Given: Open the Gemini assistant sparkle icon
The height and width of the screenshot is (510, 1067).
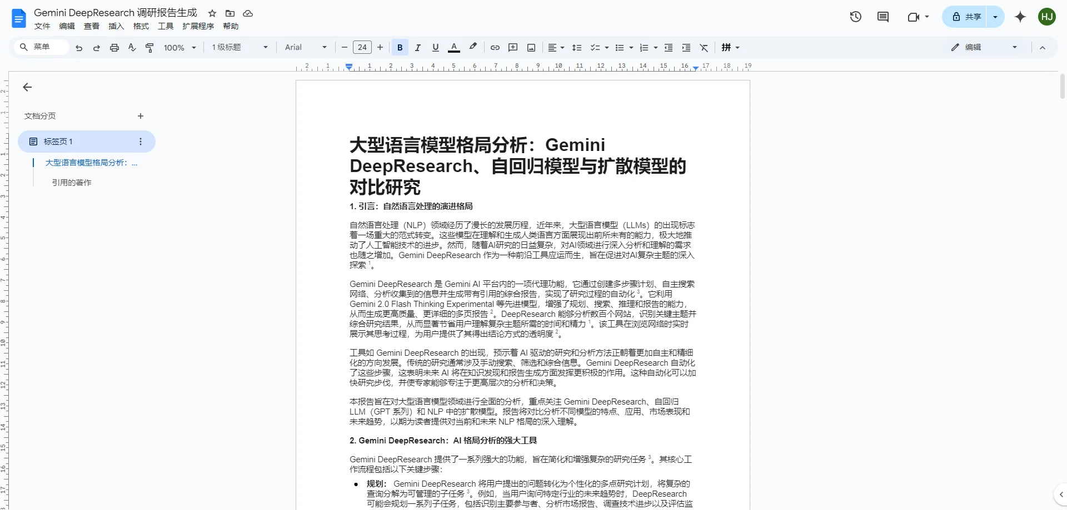Looking at the screenshot, I should click(x=1020, y=17).
